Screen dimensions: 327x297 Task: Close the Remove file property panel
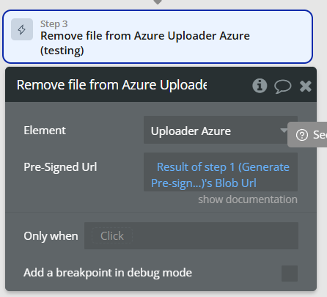[306, 86]
